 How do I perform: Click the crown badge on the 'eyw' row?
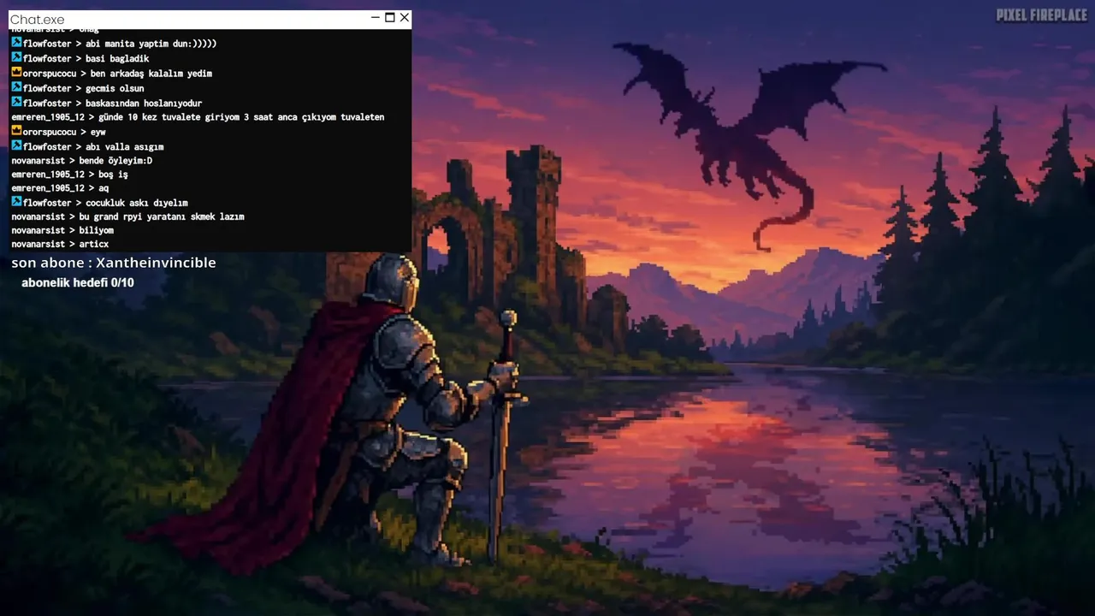(16, 131)
